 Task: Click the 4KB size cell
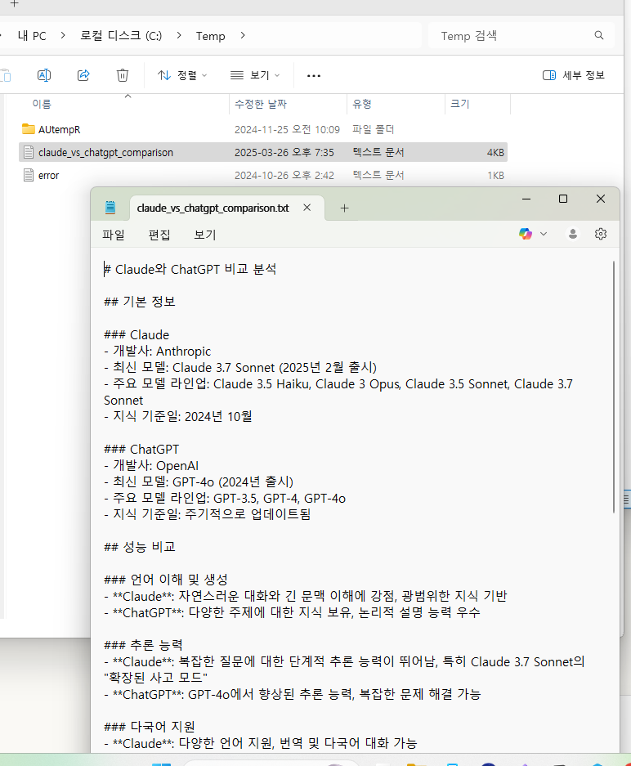pos(495,152)
